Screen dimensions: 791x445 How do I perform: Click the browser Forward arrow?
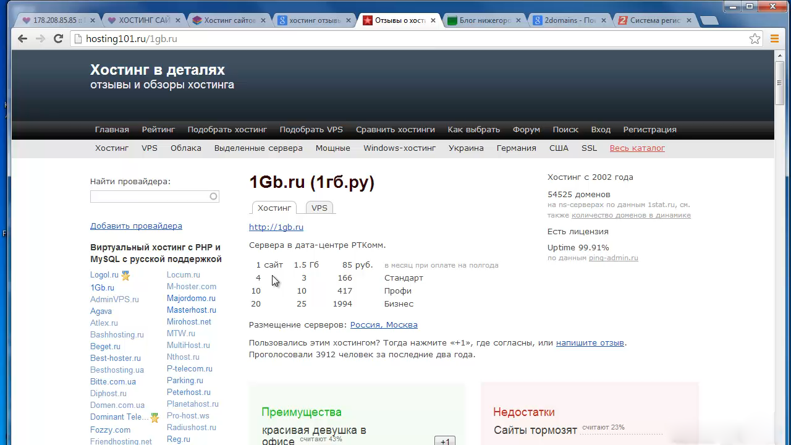coord(41,38)
